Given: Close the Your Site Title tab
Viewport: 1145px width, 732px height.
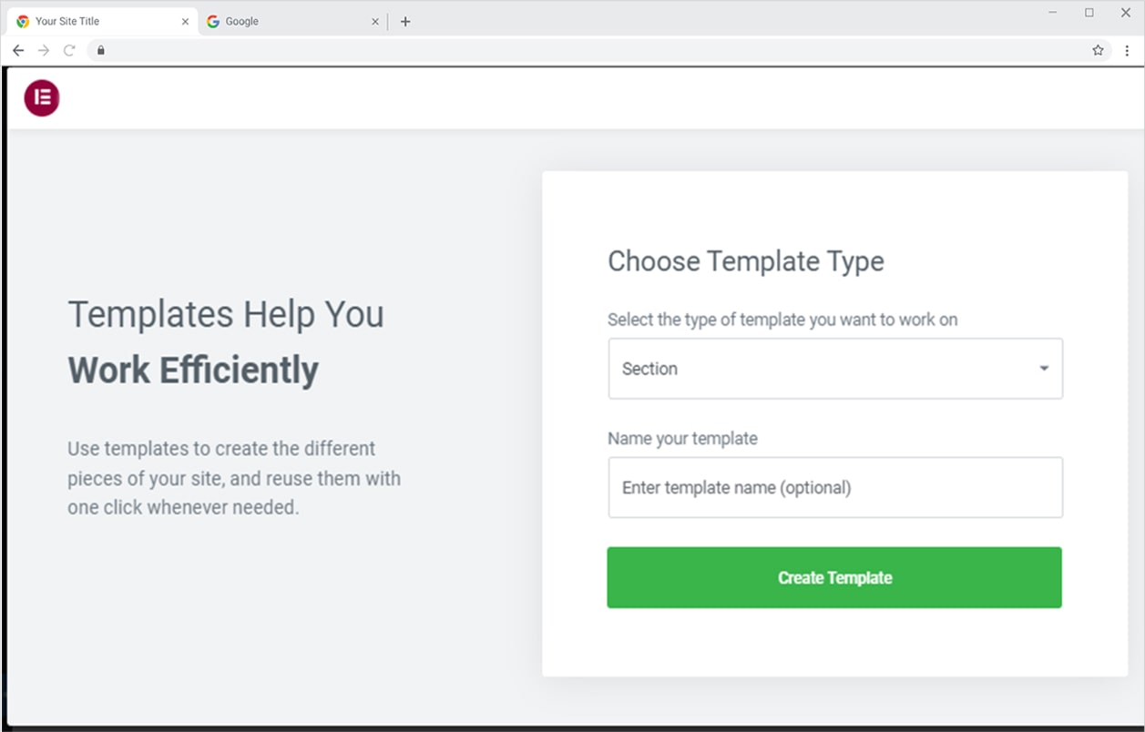Looking at the screenshot, I should 185,22.
